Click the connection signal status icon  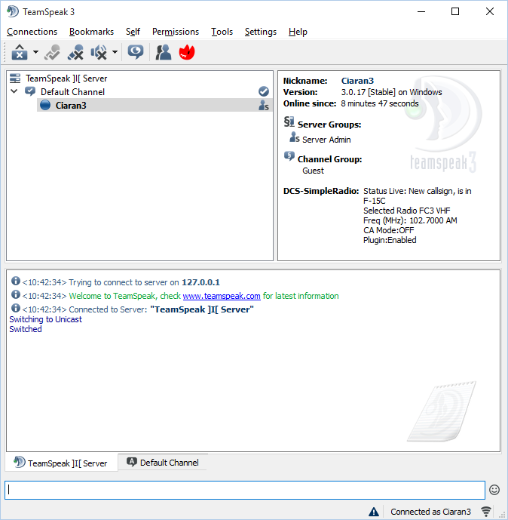pos(487,512)
